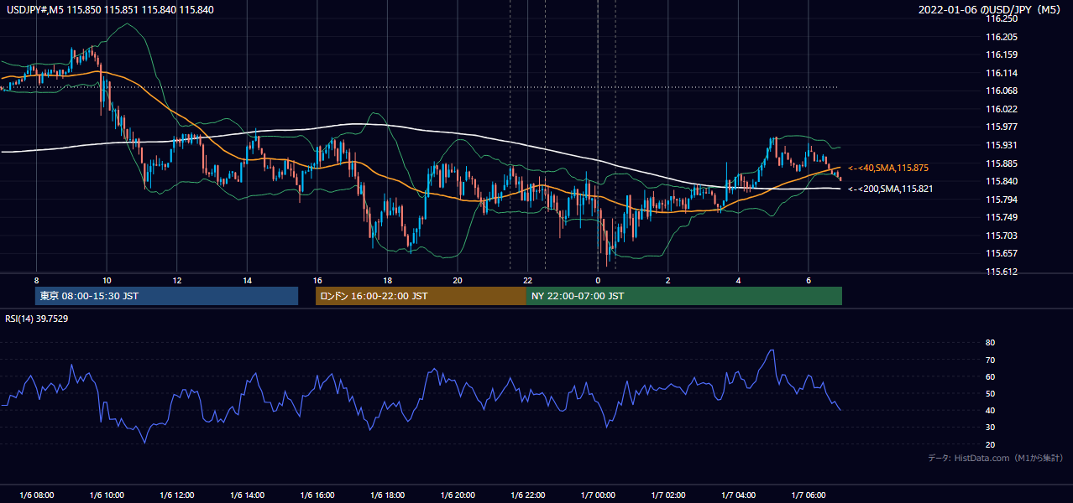This screenshot has height=503, width=1073.
Task: Click the 1/6 08:00 date axis label
Action: (36, 495)
